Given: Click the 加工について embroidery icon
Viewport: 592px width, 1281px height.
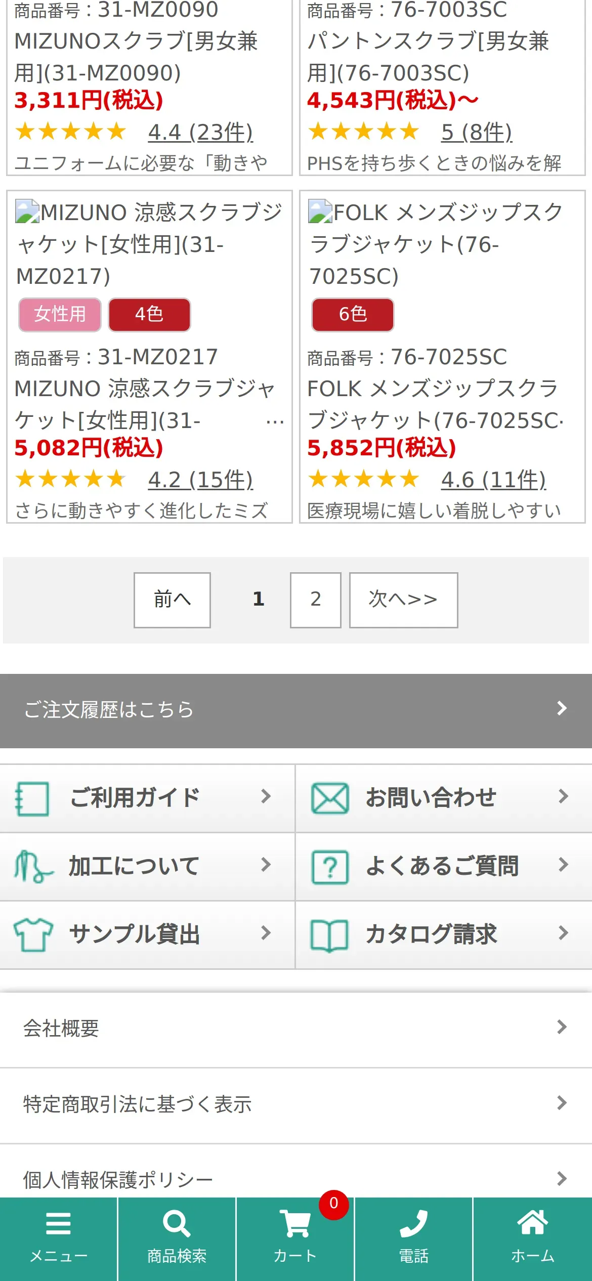Looking at the screenshot, I should [x=33, y=866].
